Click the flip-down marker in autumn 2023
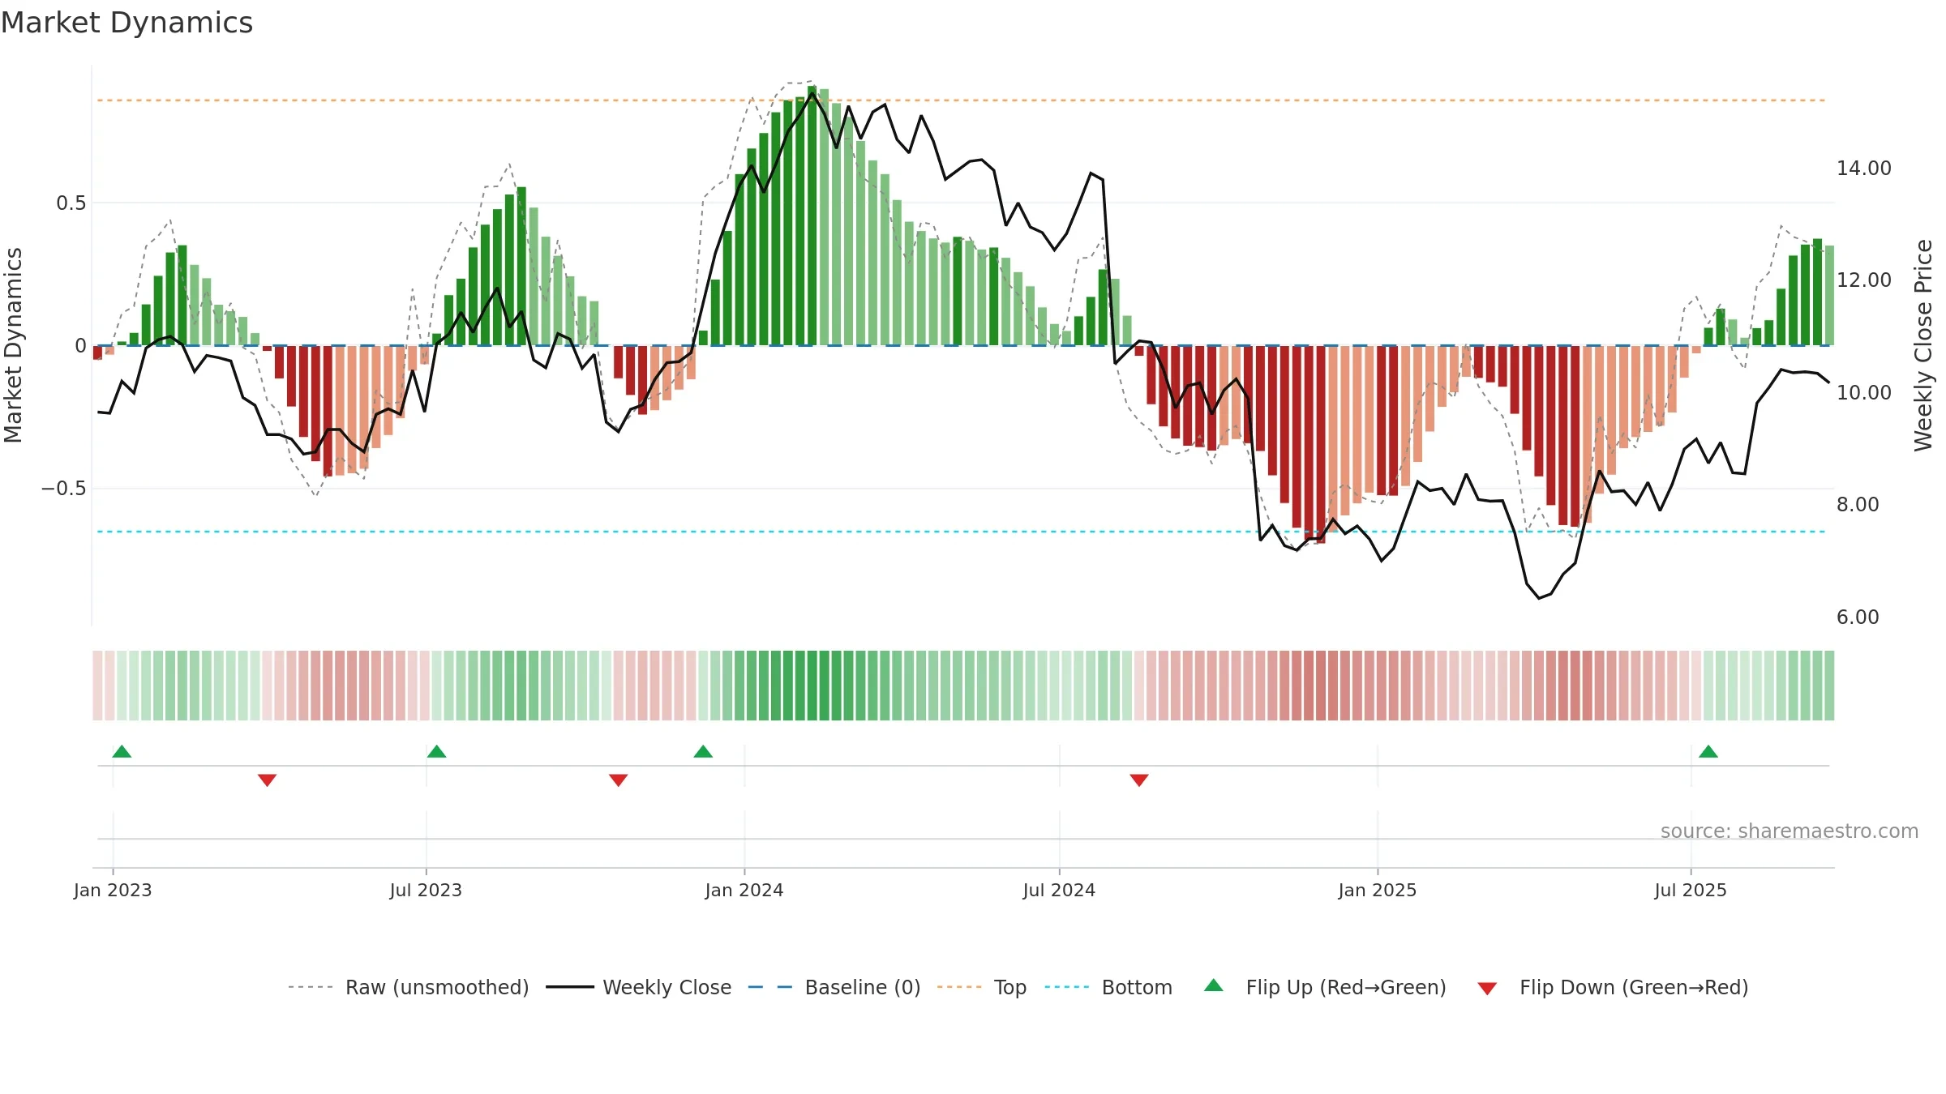 coord(618,780)
